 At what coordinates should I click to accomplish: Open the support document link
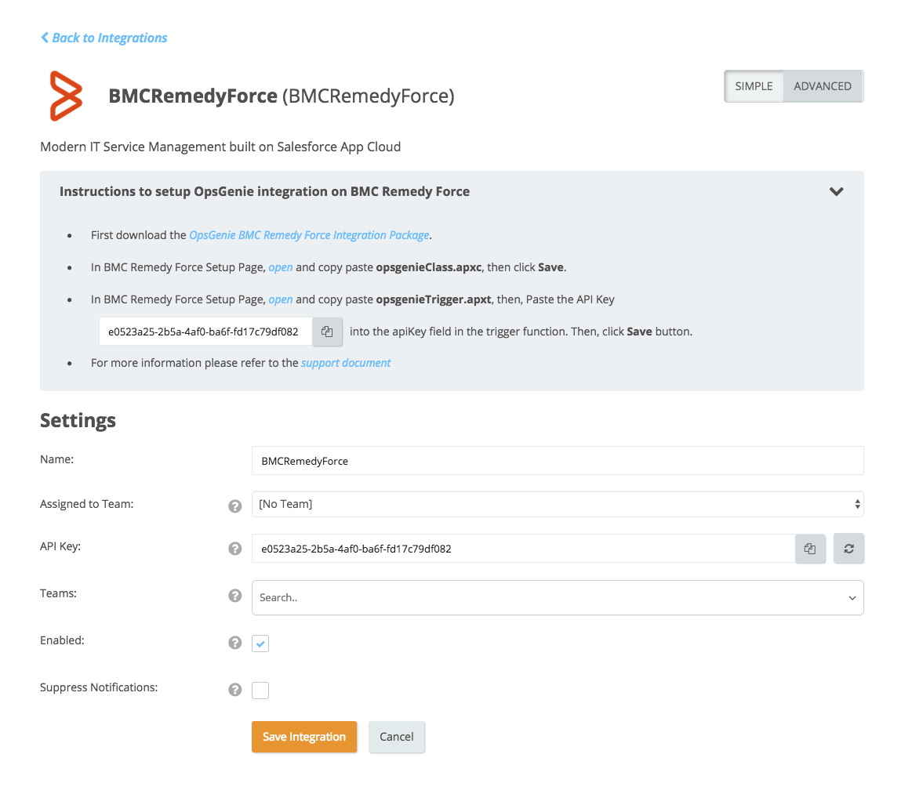pyautogui.click(x=346, y=363)
